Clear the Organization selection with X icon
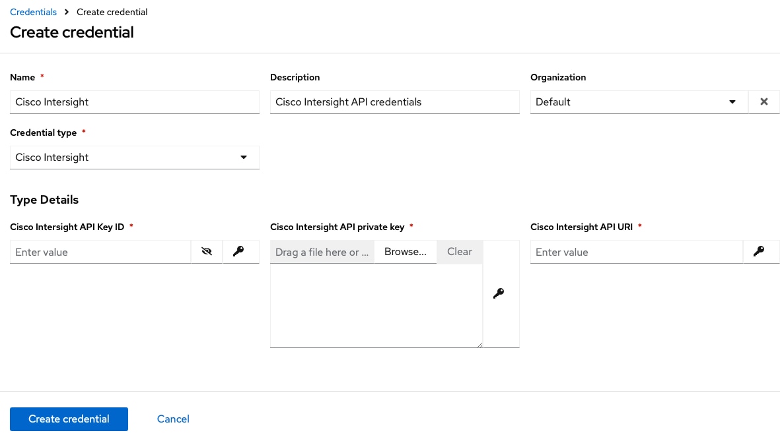 764,102
